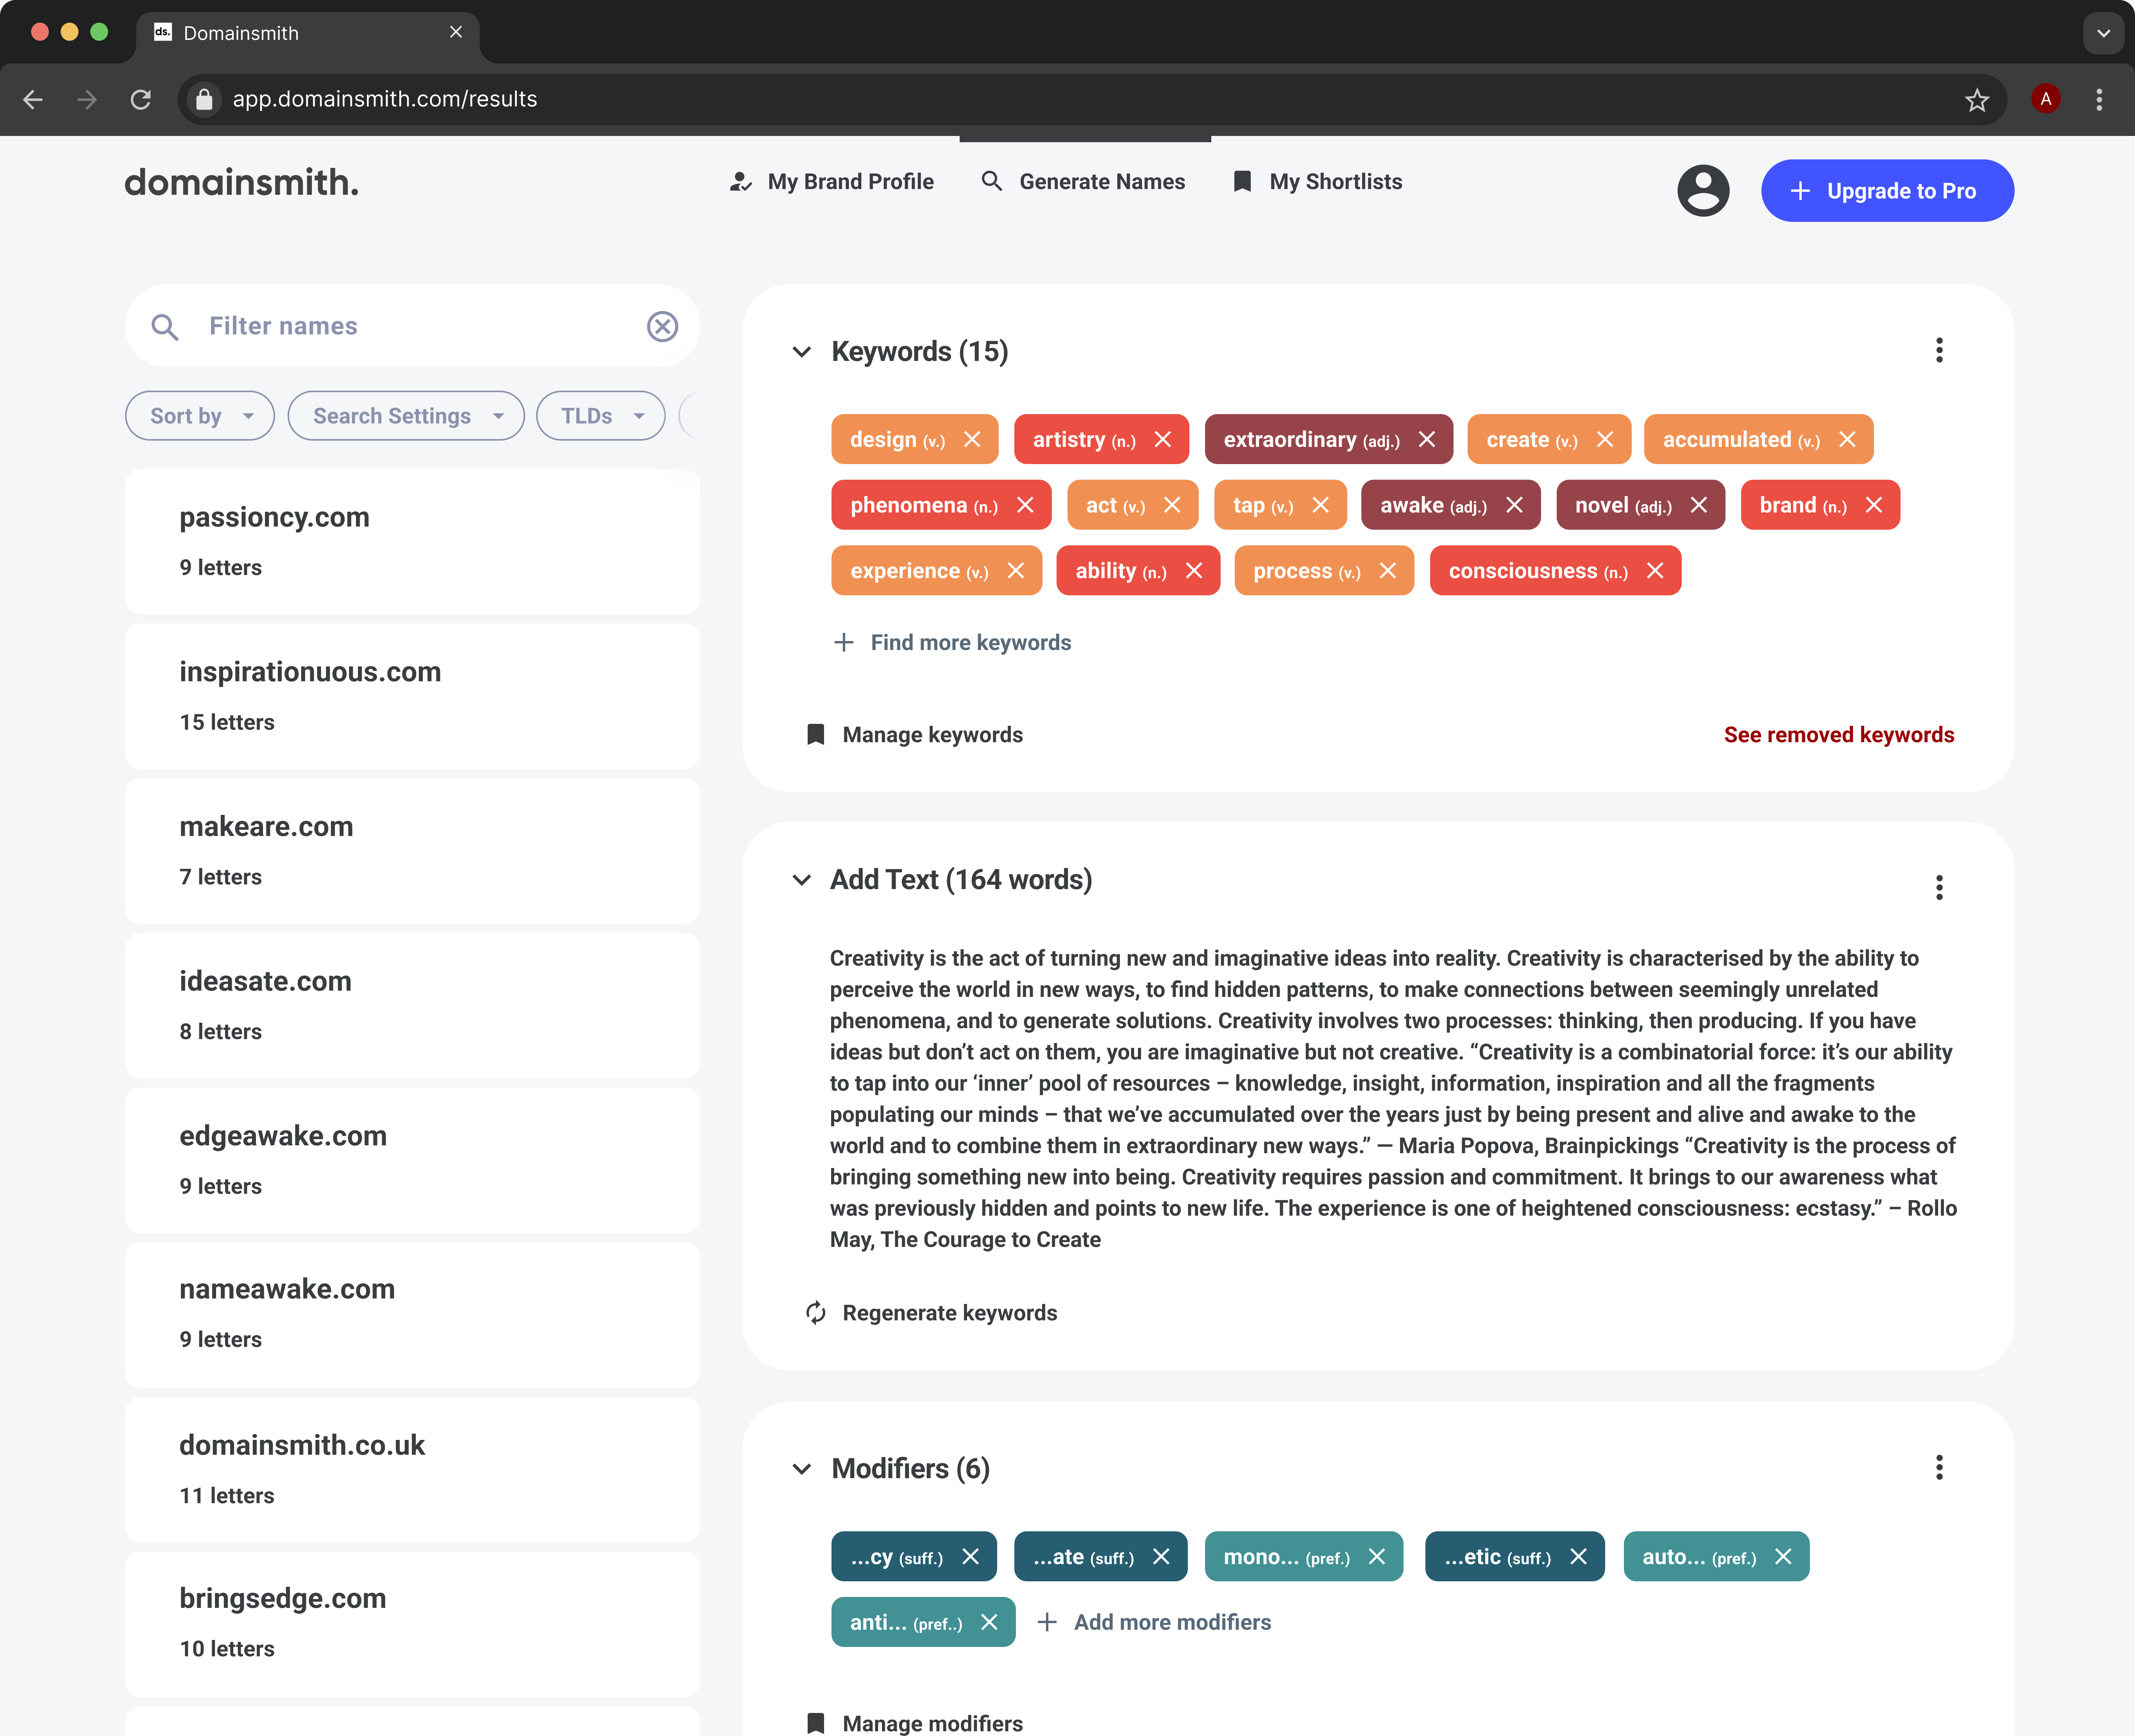Remove the brand keyword tag

click(x=1874, y=505)
